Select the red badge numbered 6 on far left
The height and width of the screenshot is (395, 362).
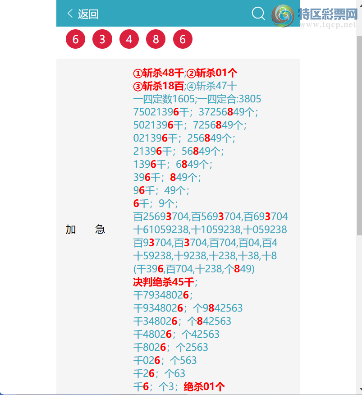coord(75,39)
